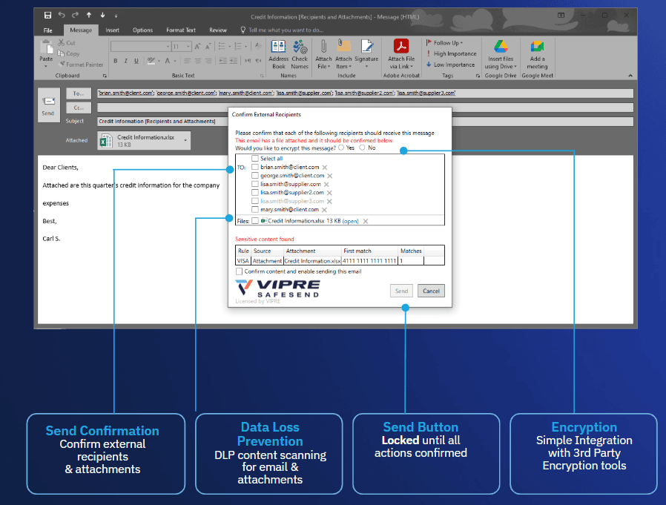Remove brian.smith@client.com with its X icon

point(325,168)
